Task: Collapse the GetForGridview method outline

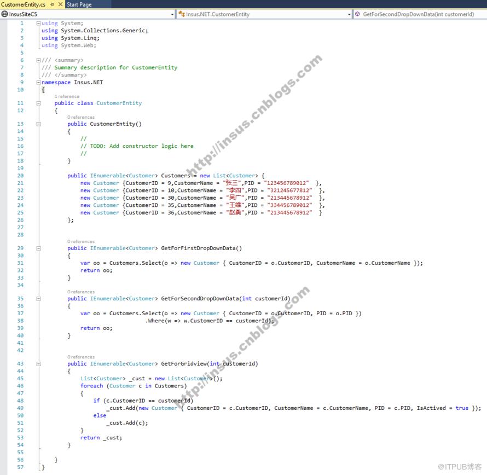Action: (38, 364)
